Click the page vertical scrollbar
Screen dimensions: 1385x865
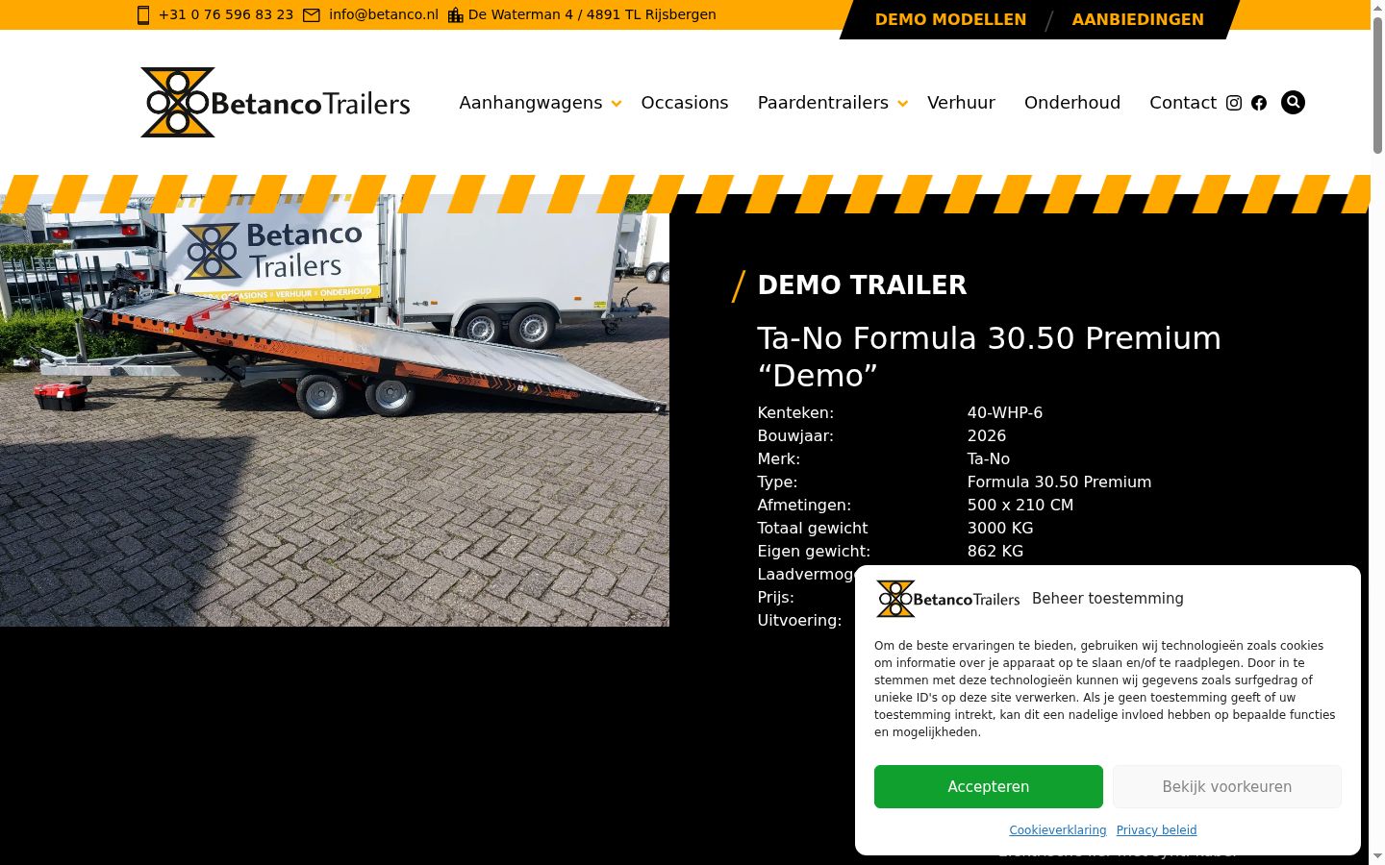point(1377,432)
